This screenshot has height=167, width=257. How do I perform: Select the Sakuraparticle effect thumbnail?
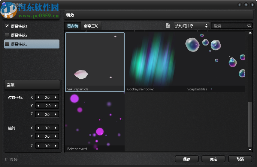point(95,62)
